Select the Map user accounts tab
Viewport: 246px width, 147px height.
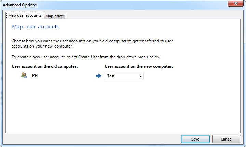click(25, 15)
